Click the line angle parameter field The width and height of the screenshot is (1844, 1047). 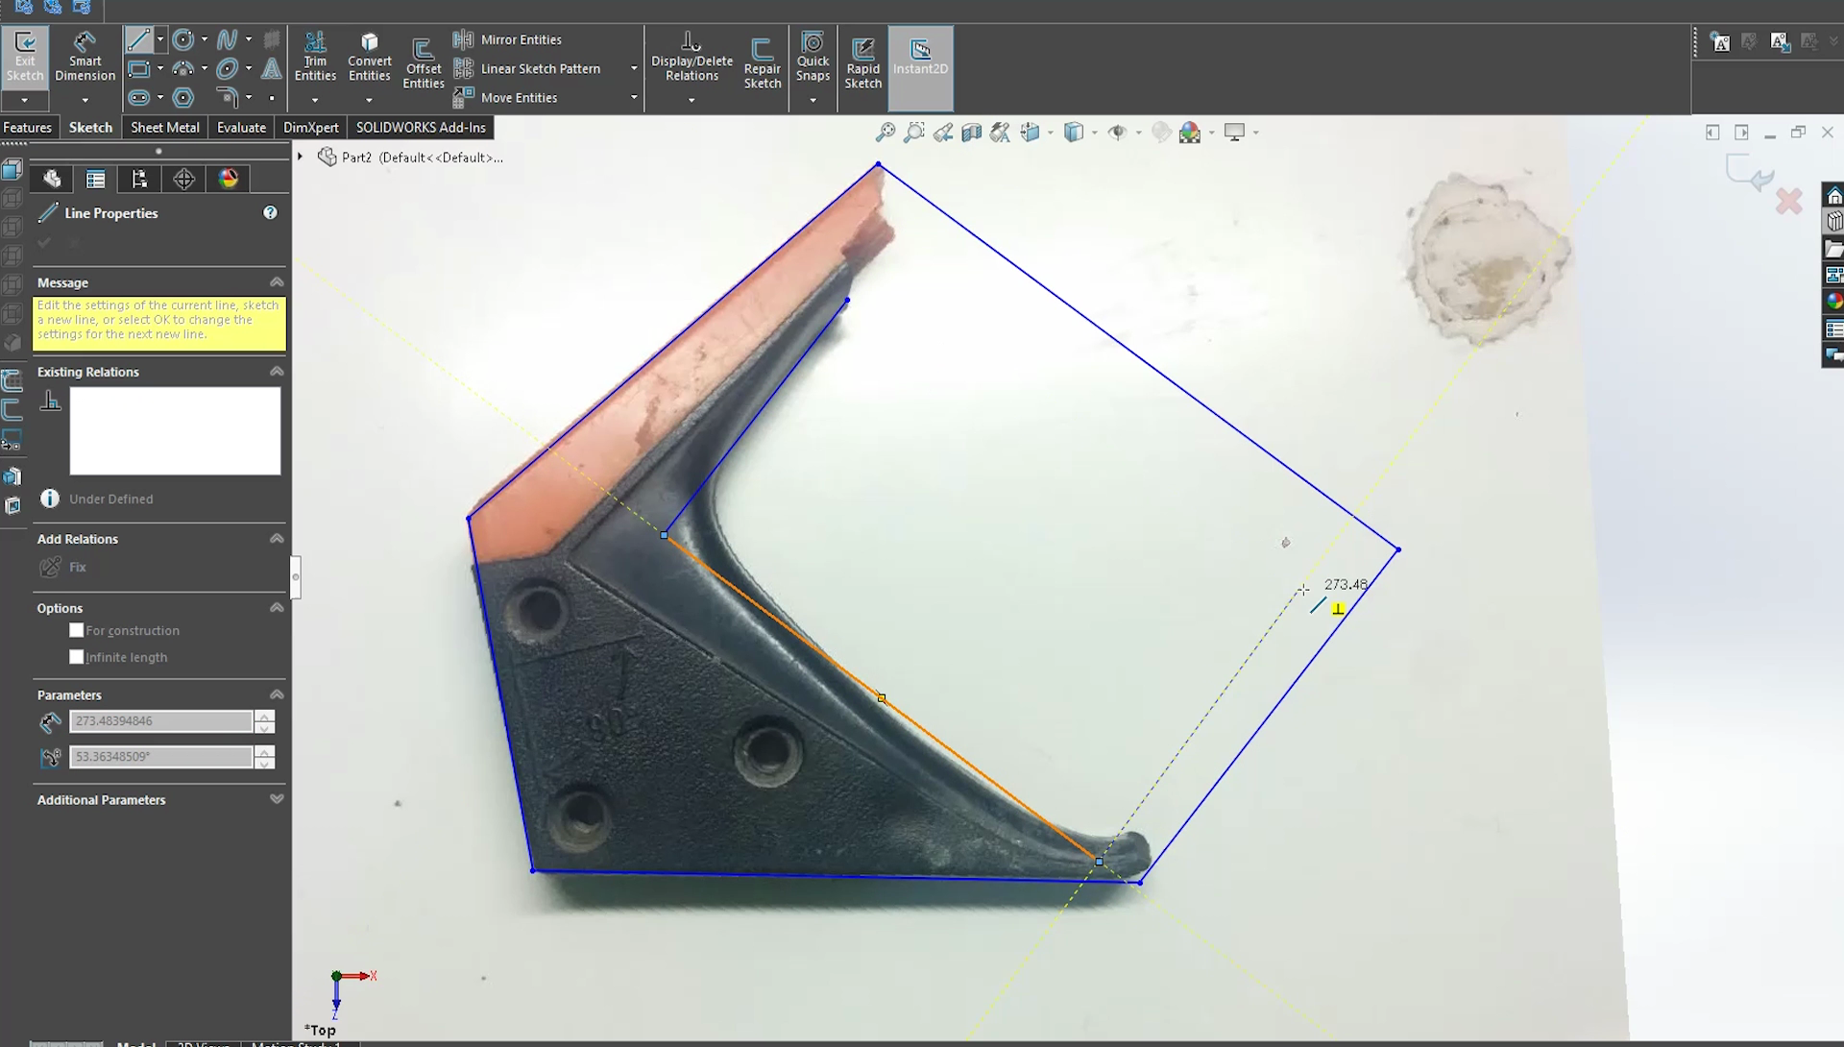coord(160,757)
